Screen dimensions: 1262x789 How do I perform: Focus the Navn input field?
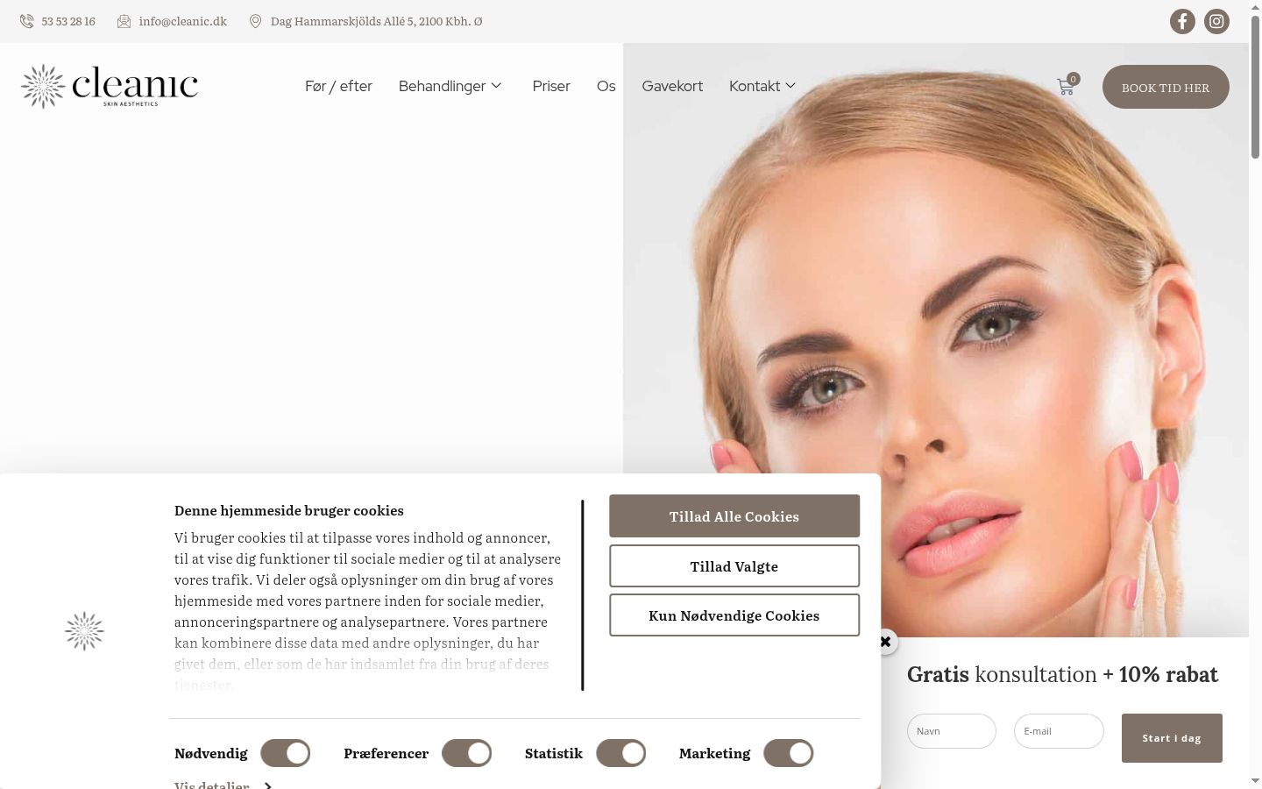coord(952,731)
